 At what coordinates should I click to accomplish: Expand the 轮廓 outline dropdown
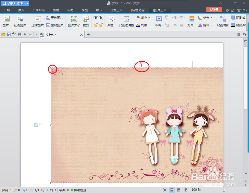pos(149,25)
